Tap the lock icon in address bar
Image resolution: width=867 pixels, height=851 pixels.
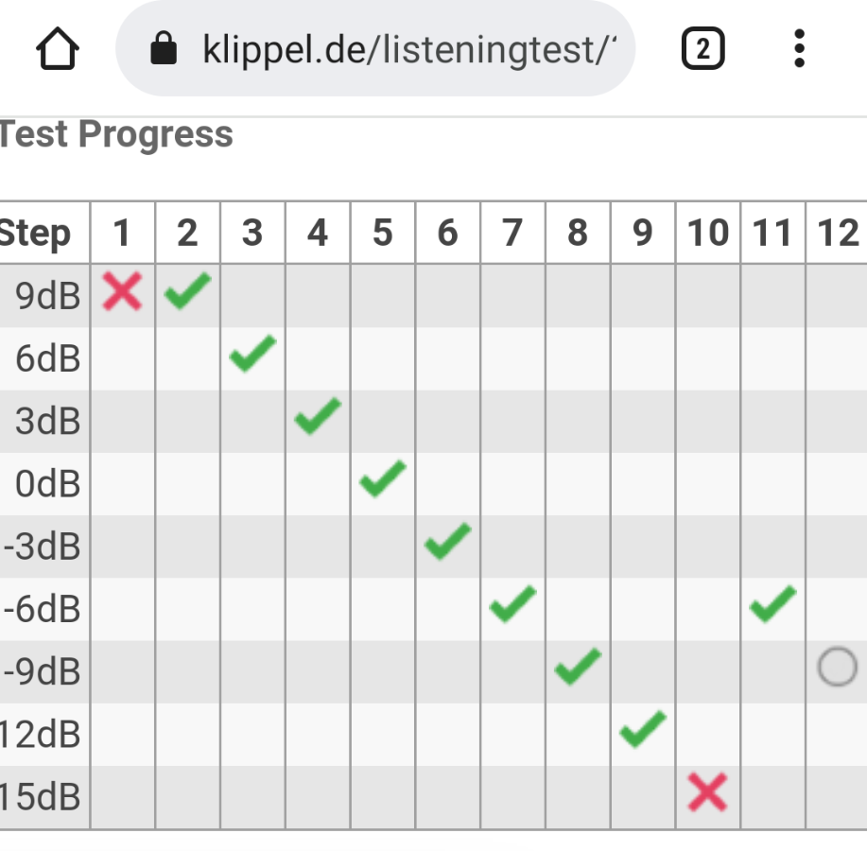coord(164,48)
